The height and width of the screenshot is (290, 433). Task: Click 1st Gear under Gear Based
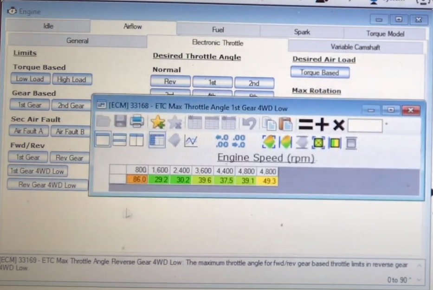[29, 105]
